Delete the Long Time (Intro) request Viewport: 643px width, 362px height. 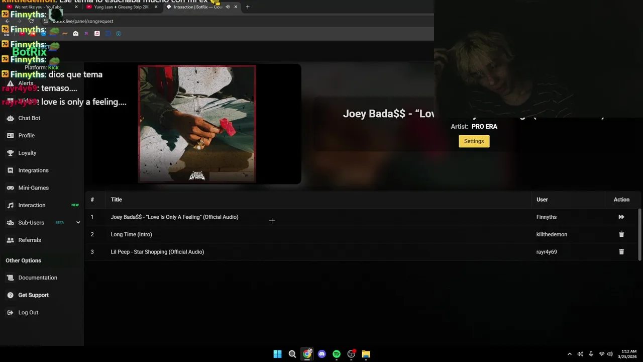[621, 234]
